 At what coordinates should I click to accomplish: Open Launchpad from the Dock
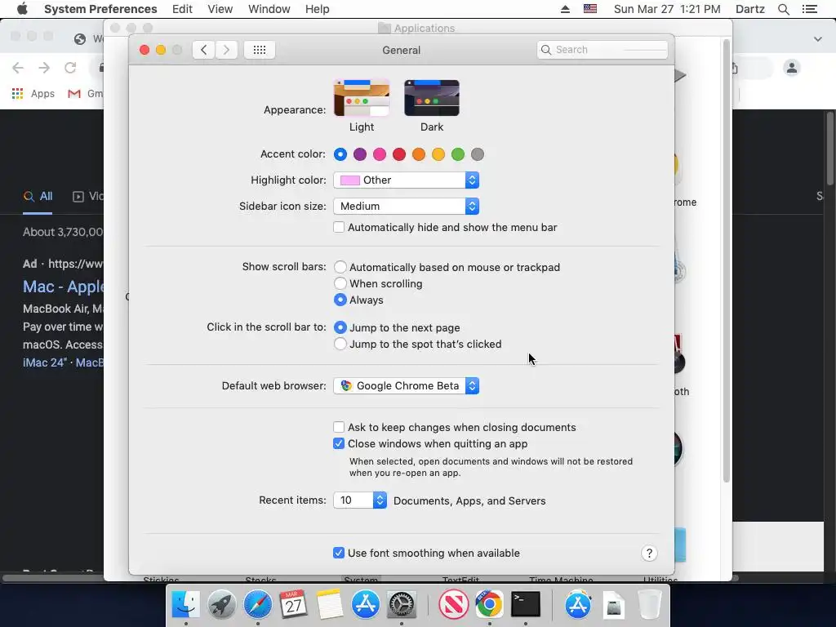[x=222, y=605]
